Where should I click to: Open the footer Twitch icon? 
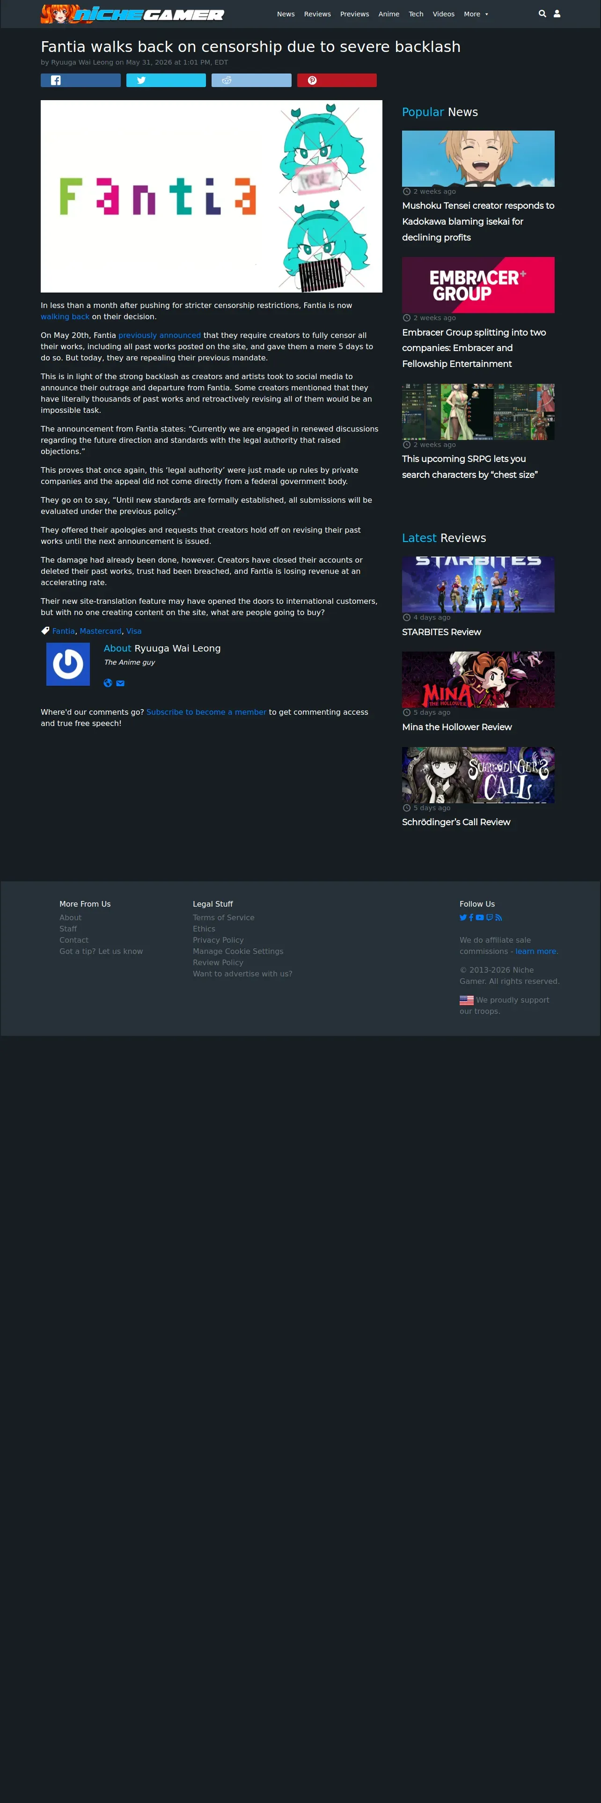click(490, 917)
